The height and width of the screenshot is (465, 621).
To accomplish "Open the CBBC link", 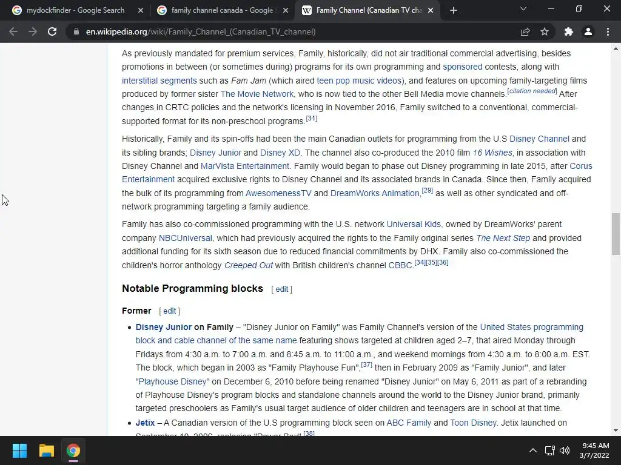I will [x=400, y=265].
